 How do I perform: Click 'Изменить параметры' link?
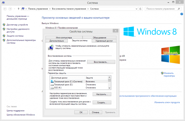pos(169,74)
